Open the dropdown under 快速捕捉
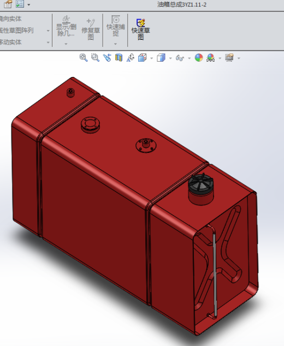The height and width of the screenshot is (346, 284). point(115,44)
